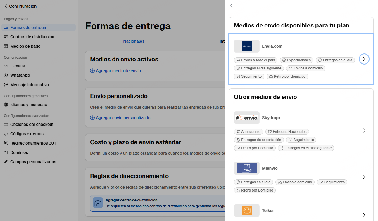This screenshot has width=378, height=221.
Task: Click the nodes icon beside Redirecionamientos 301
Action: coord(6,143)
